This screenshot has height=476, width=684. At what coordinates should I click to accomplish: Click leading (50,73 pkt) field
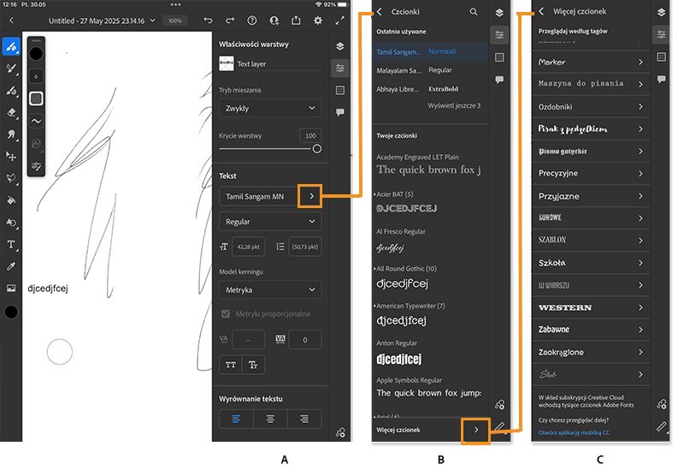tap(305, 247)
